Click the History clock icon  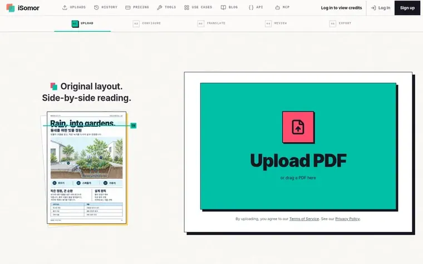[96, 8]
